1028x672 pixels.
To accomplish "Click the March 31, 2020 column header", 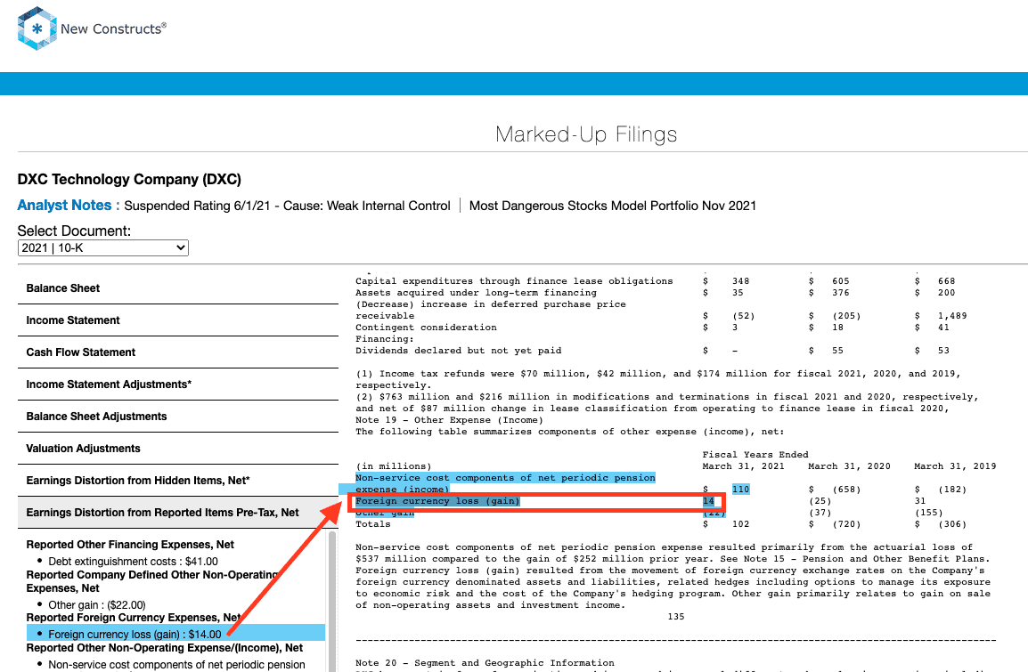I will pos(850,466).
